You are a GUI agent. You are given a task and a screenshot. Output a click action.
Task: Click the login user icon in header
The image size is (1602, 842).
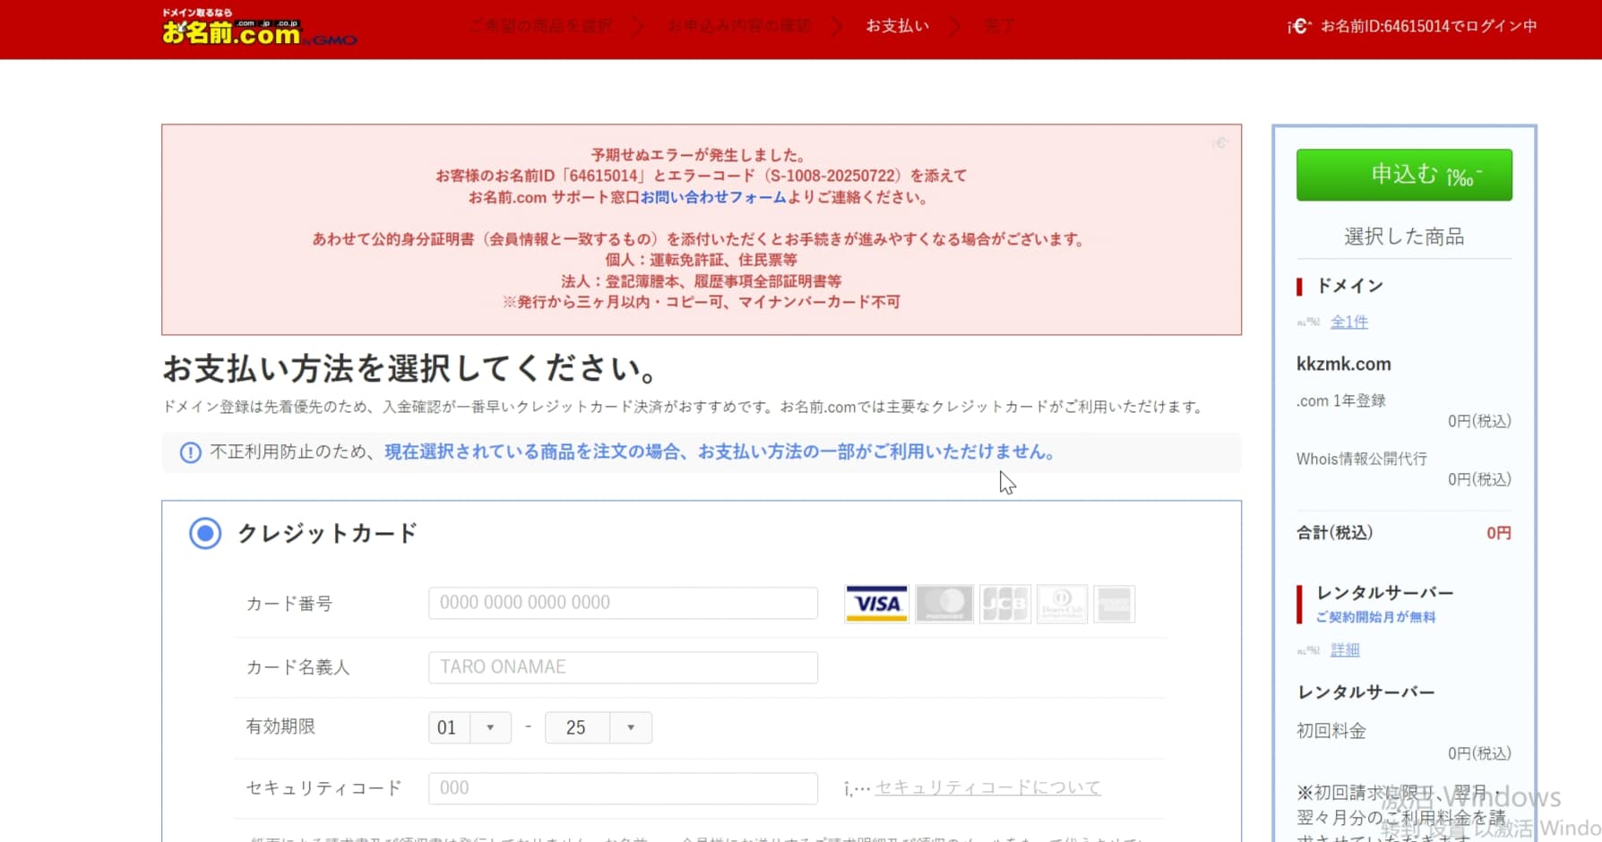point(1298,27)
